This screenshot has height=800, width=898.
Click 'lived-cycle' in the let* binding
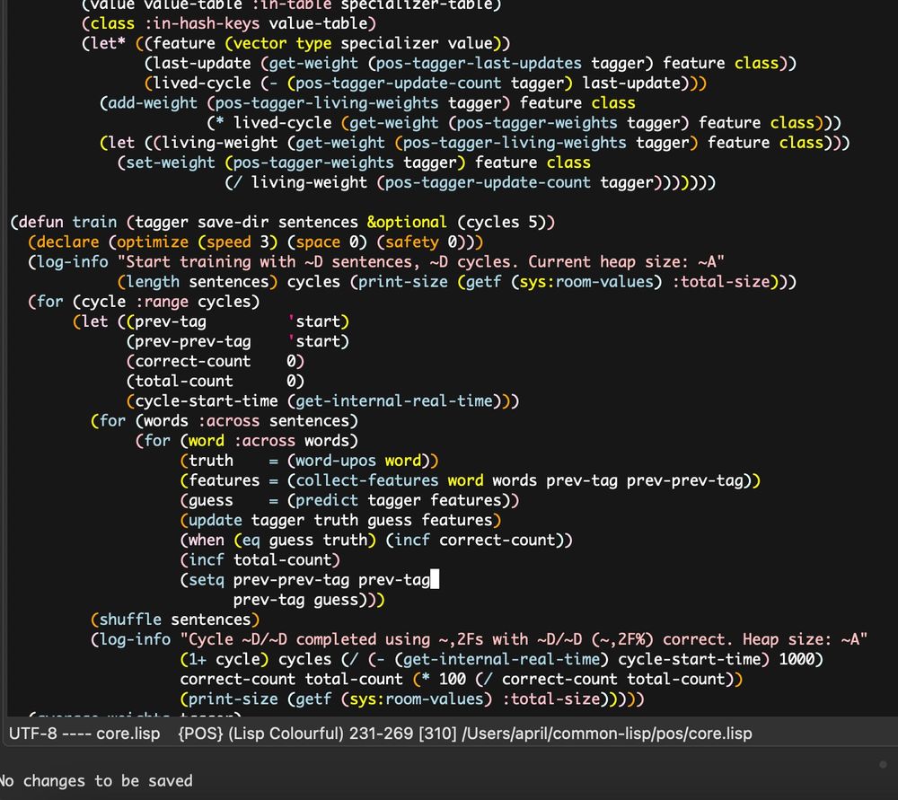(x=202, y=83)
